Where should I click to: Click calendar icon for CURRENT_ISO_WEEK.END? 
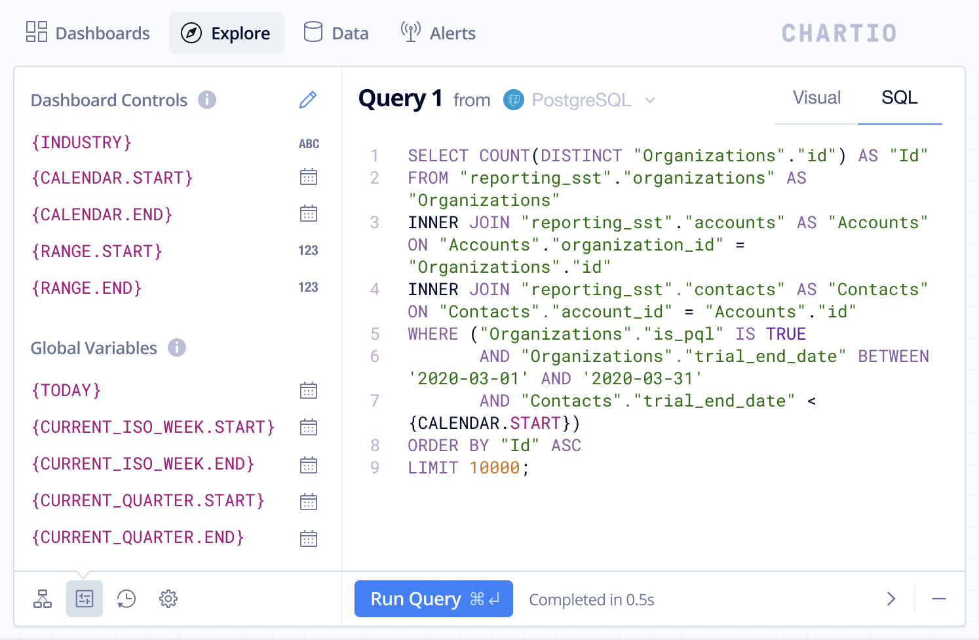[x=309, y=466]
